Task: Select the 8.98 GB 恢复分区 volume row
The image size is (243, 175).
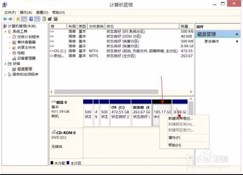Action: tap(121, 46)
